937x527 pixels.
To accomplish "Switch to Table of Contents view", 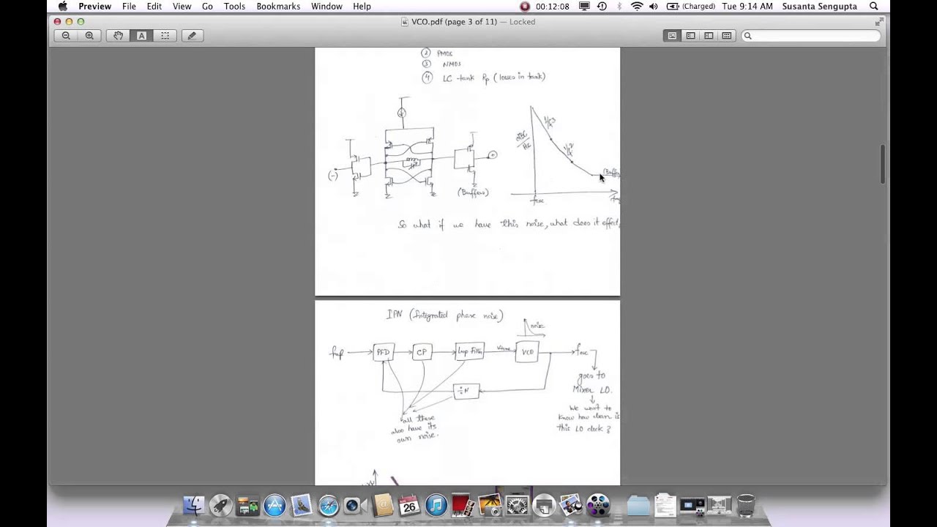I will (x=709, y=36).
